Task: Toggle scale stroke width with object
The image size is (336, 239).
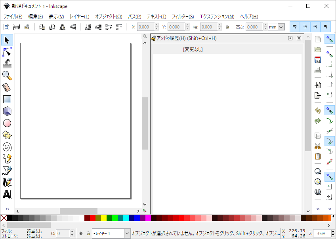Action: point(295,27)
